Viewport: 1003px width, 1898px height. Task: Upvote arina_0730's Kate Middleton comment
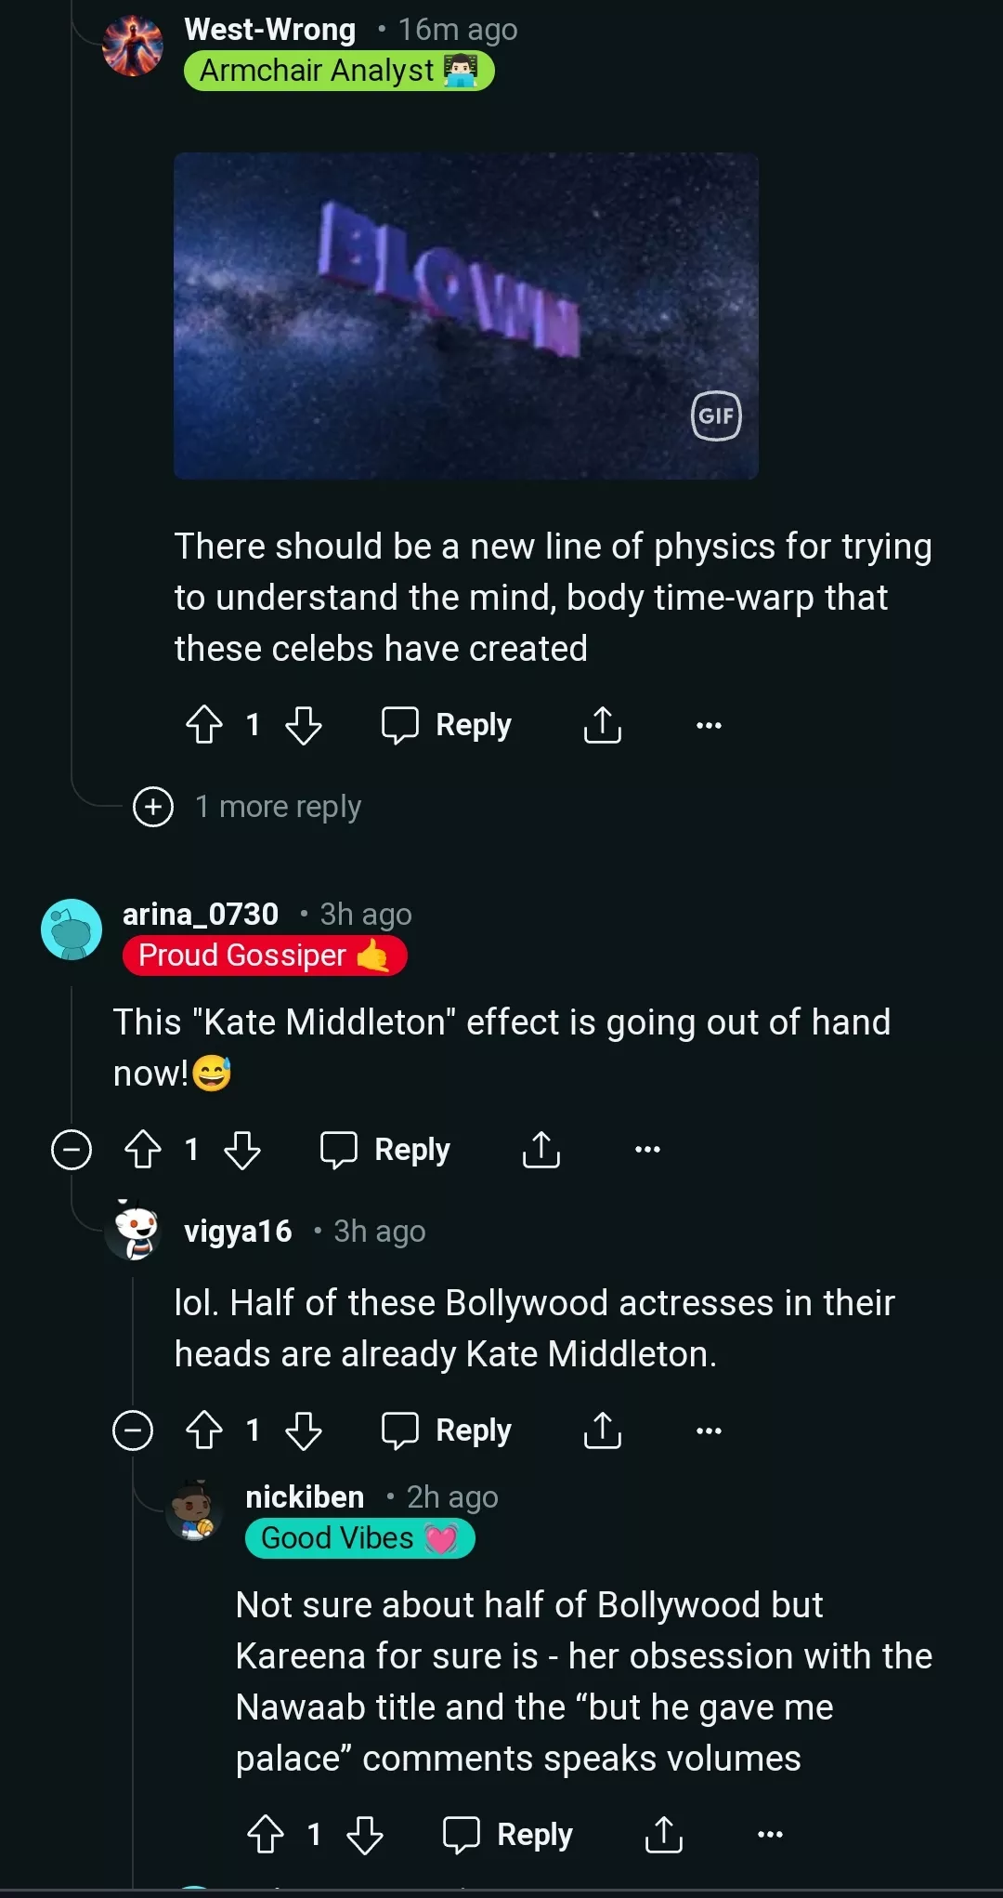pos(143,1150)
